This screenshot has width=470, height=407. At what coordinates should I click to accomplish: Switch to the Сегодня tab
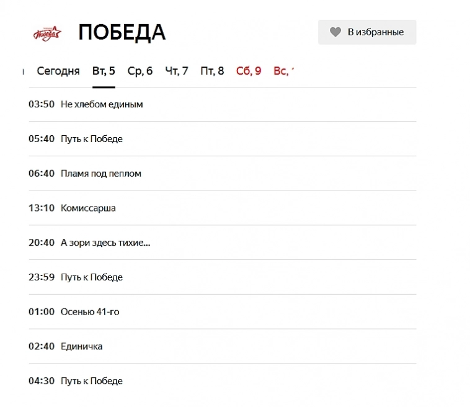(58, 71)
